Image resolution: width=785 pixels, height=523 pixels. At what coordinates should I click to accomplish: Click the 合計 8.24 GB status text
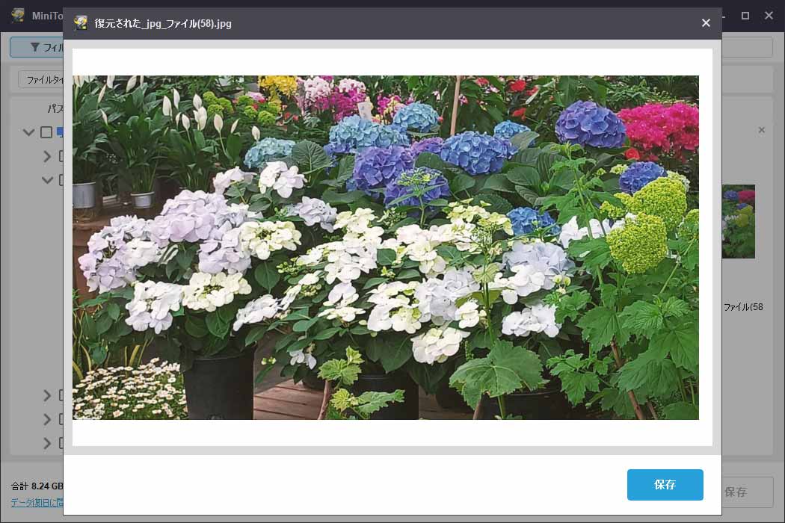pos(37,486)
